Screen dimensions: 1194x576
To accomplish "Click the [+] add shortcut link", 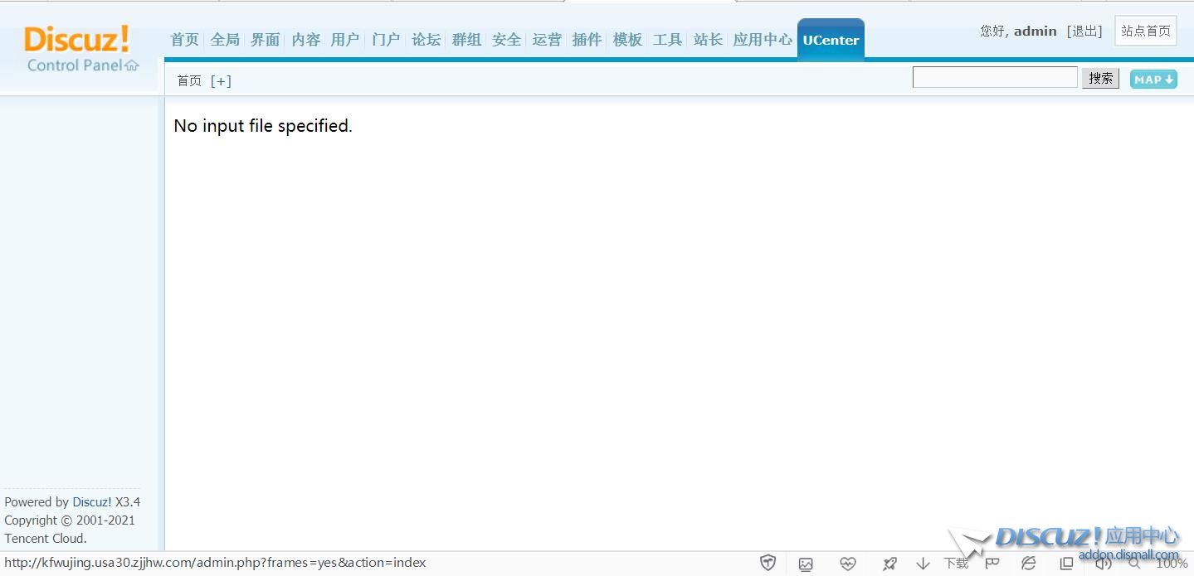I will [221, 80].
